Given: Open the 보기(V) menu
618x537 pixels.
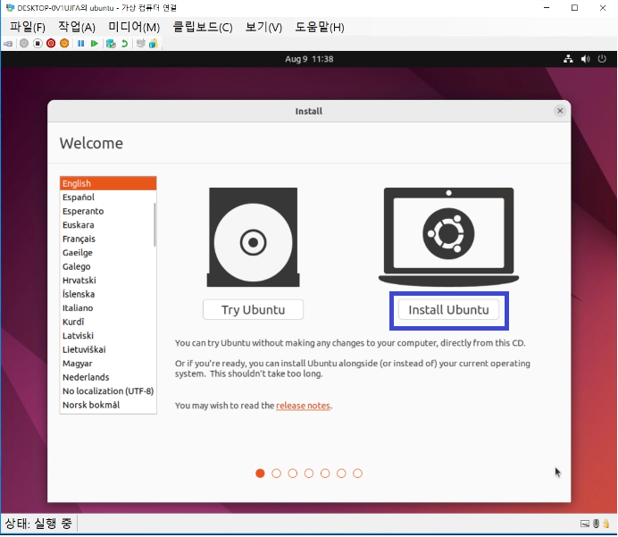Looking at the screenshot, I should click(x=263, y=27).
